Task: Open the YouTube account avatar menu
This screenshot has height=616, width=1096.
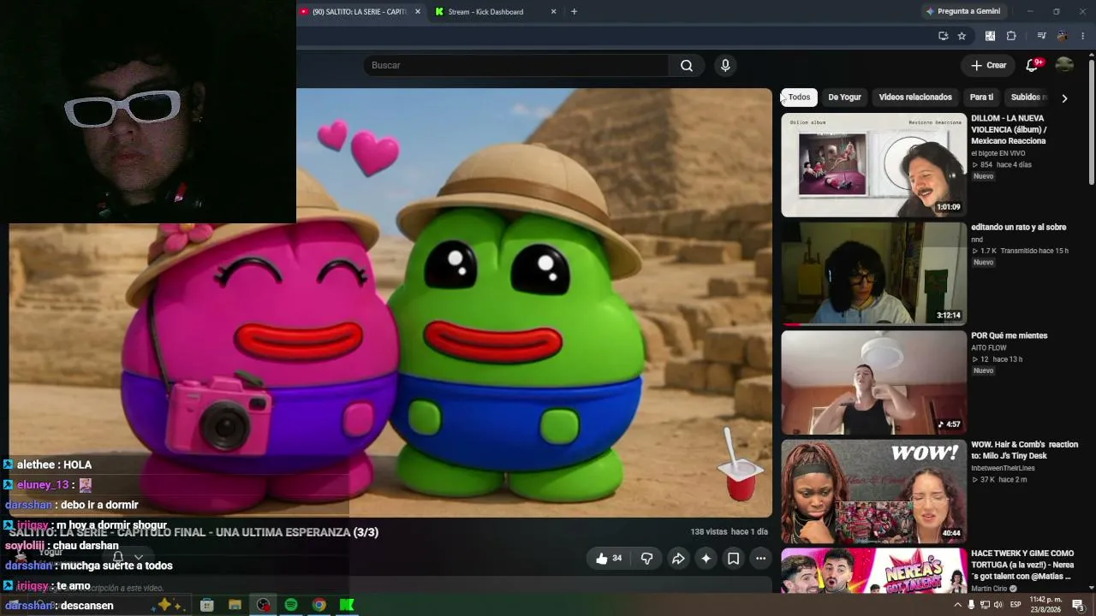Action: [1064, 66]
